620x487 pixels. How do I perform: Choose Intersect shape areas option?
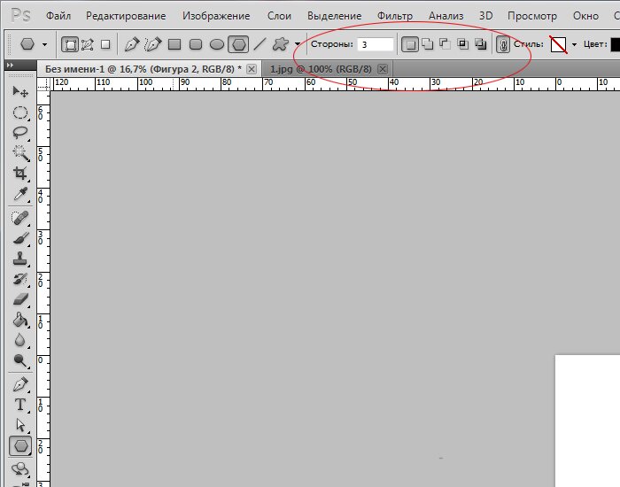[462, 44]
